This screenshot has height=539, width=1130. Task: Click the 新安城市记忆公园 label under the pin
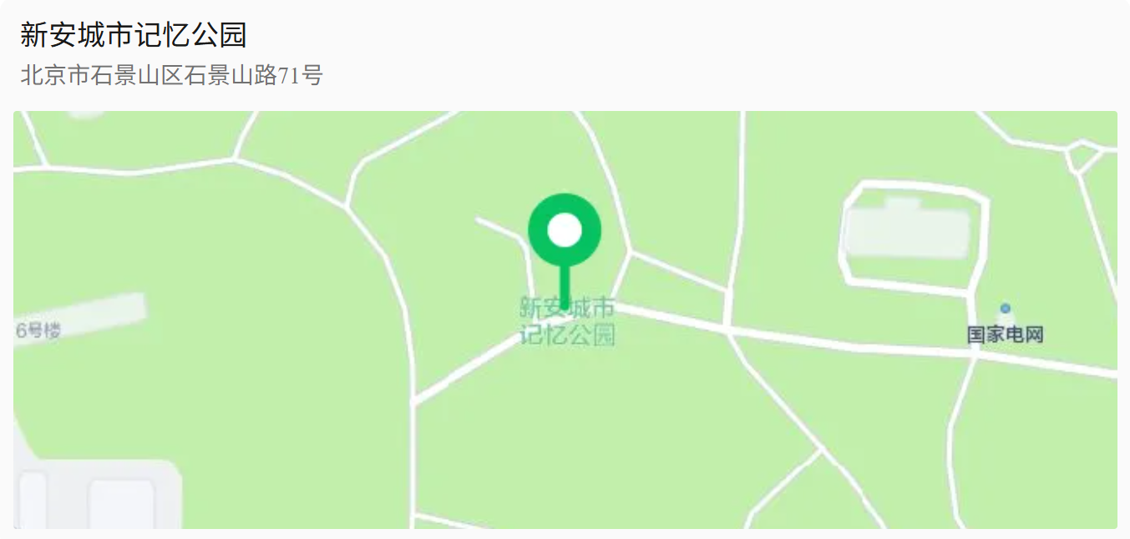pyautogui.click(x=568, y=321)
